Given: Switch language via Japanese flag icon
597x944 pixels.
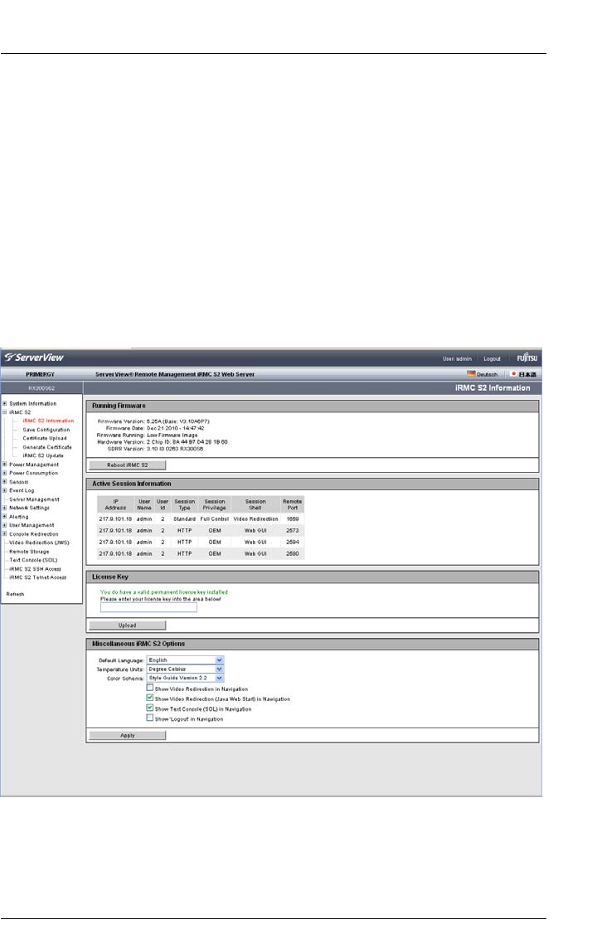Looking at the screenshot, I should (x=513, y=374).
